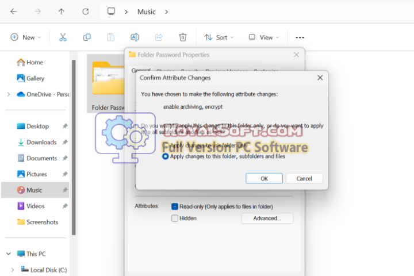Click the pin icon beside Videos

[x=64, y=206]
